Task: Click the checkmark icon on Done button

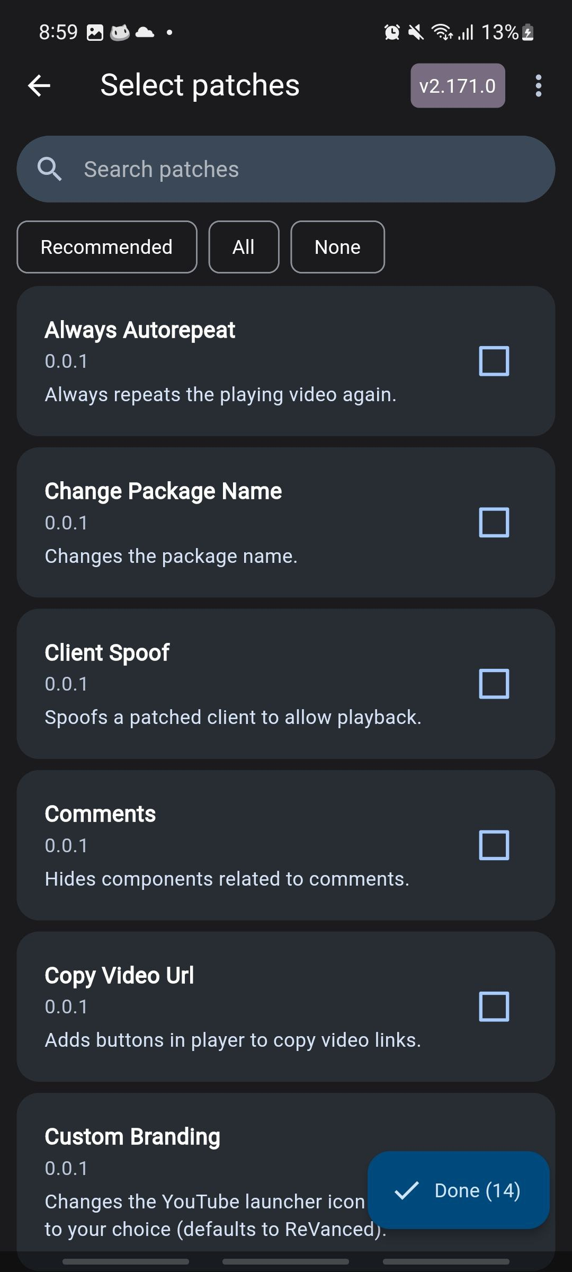Action: pos(408,1190)
